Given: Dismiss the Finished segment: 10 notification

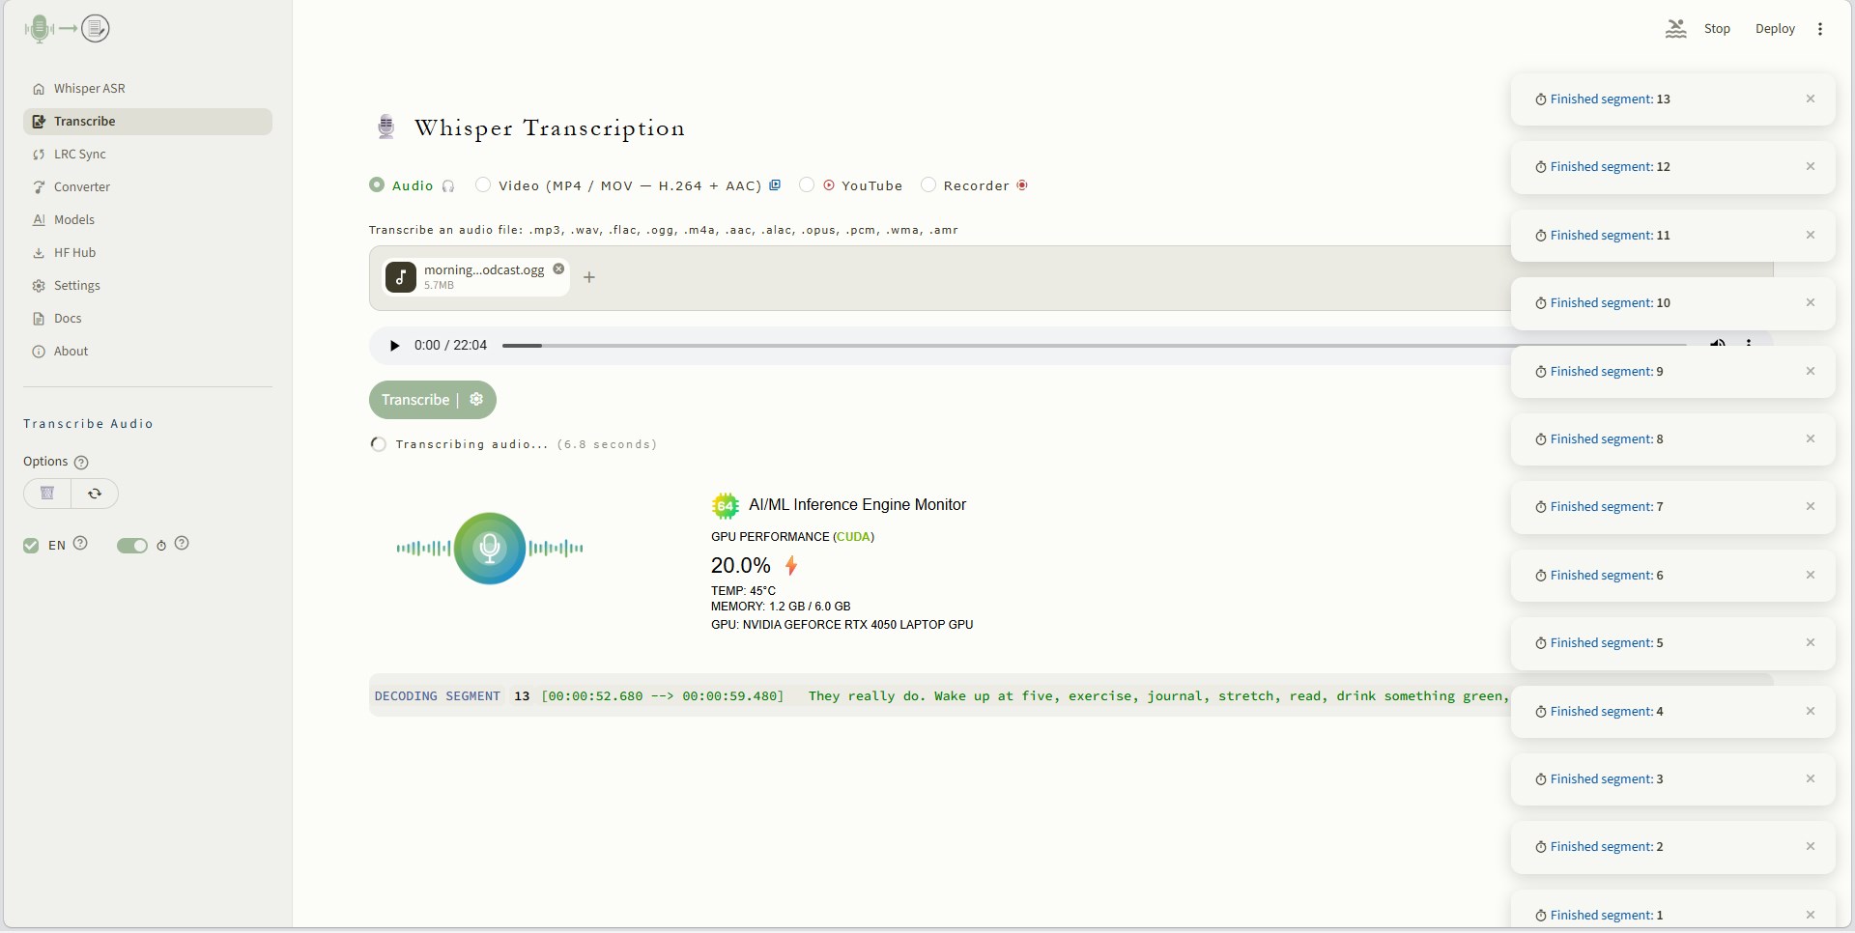Looking at the screenshot, I should point(1811,302).
